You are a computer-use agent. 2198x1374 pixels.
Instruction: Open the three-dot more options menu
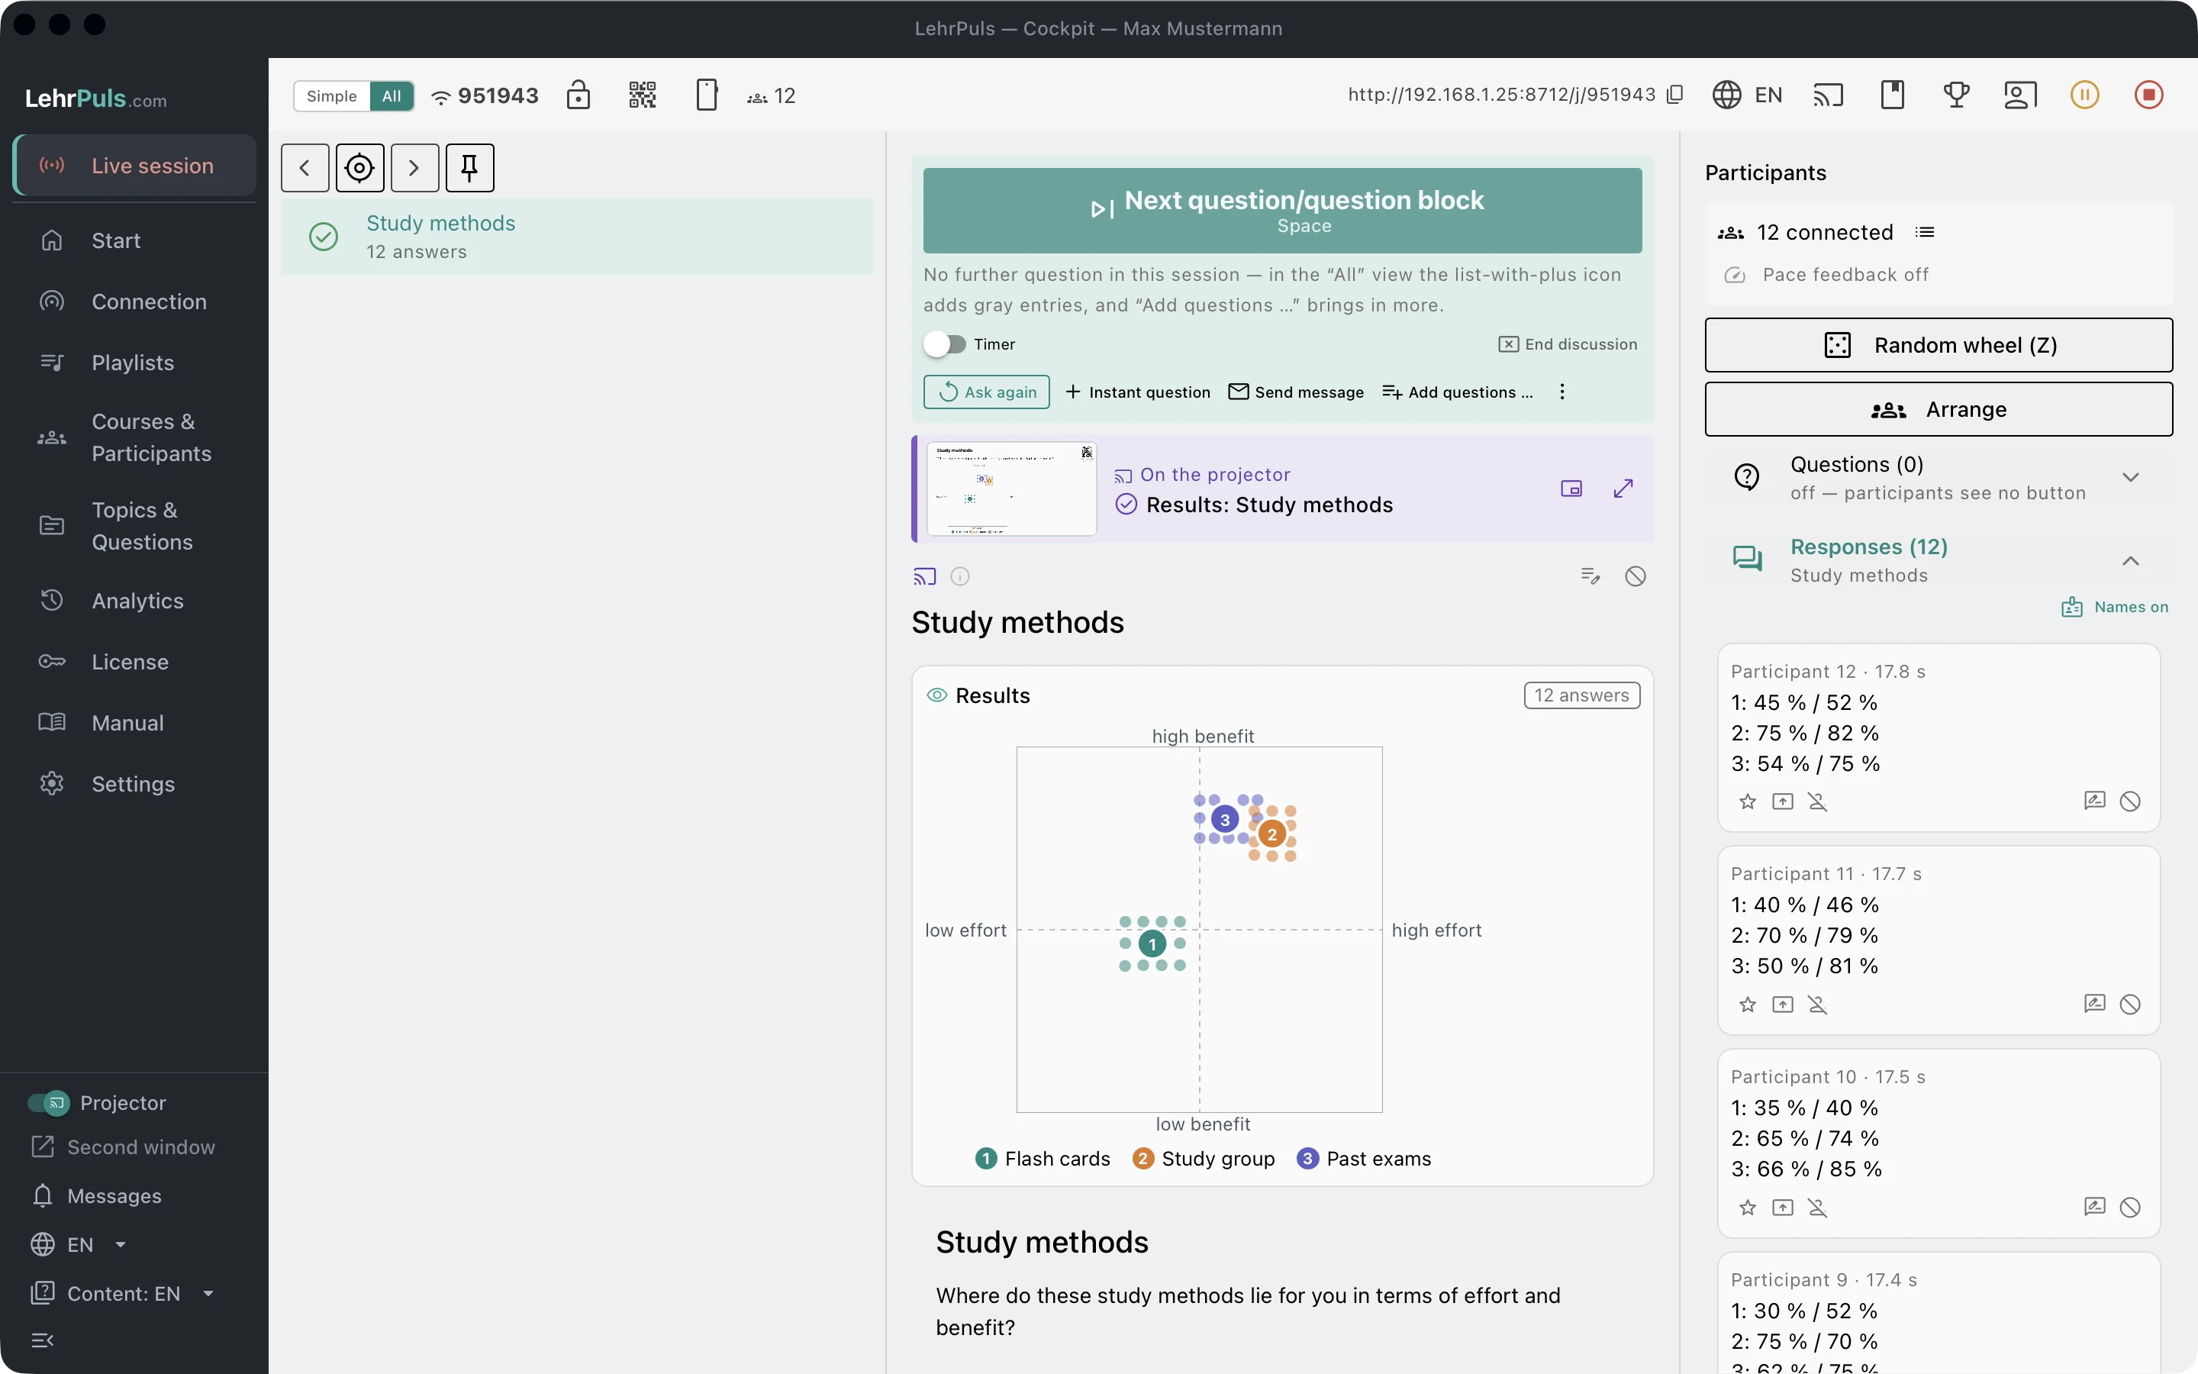1562,392
